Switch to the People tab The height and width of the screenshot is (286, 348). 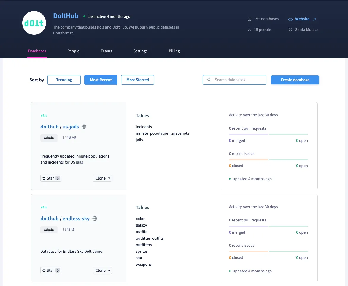pos(73,51)
